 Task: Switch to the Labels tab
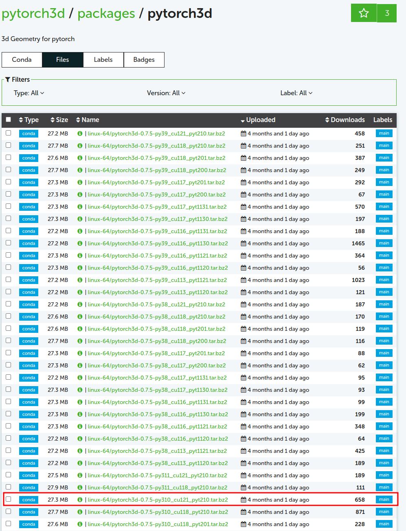coord(103,60)
